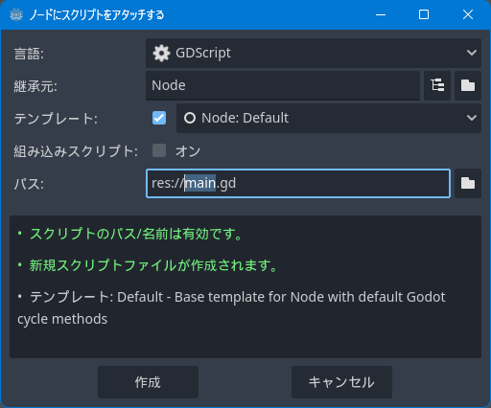Click the 作成 button
491x408 pixels.
(148, 382)
